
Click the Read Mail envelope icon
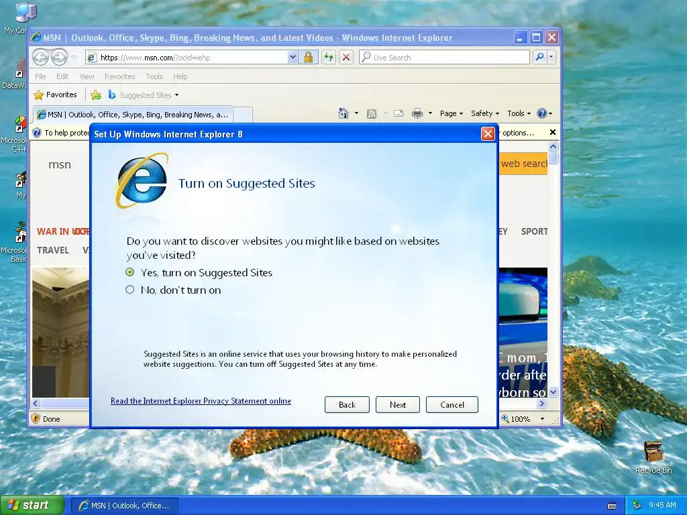[x=399, y=113]
